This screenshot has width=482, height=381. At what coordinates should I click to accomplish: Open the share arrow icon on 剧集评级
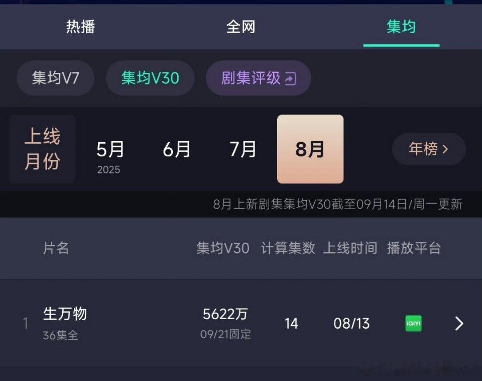(291, 78)
